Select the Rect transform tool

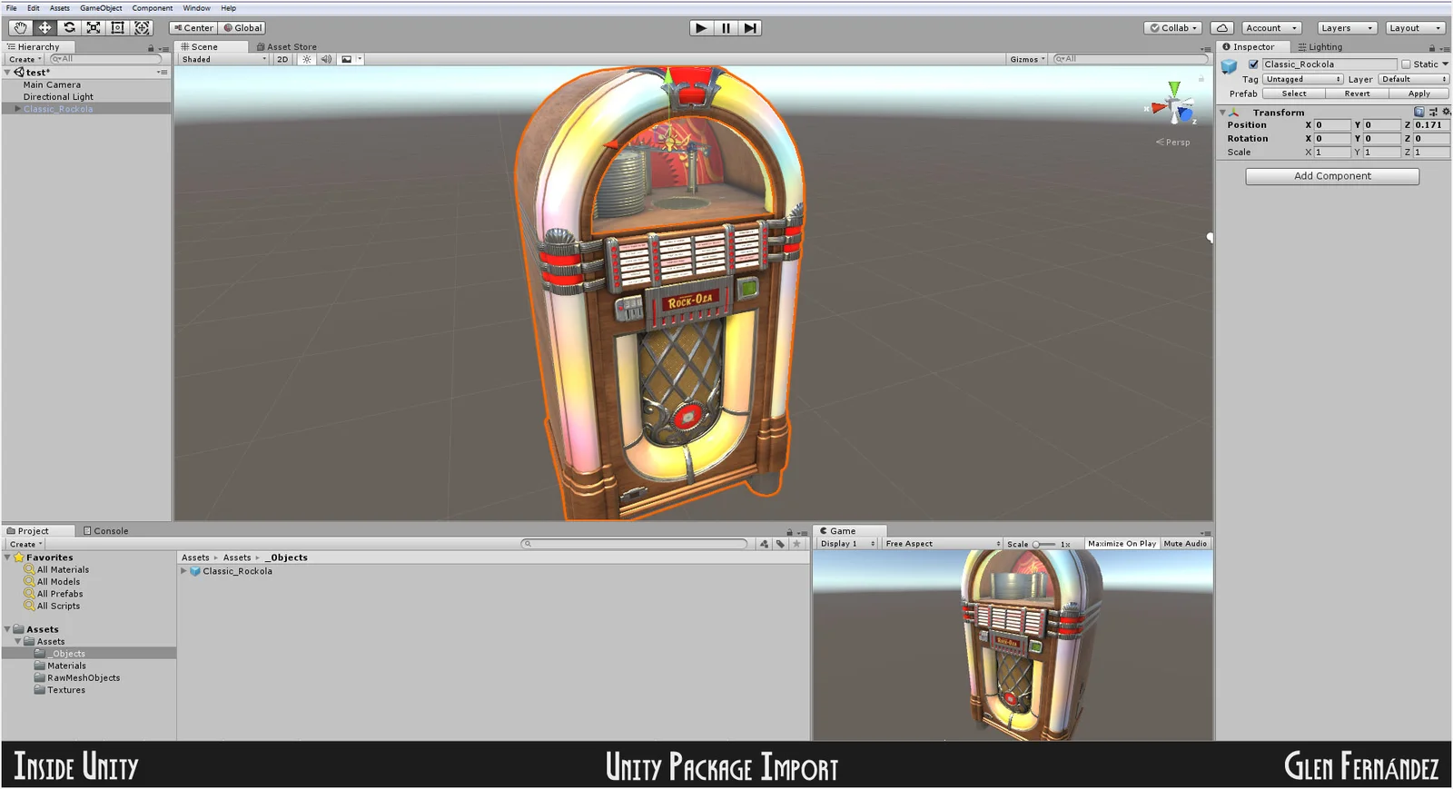pos(118,28)
